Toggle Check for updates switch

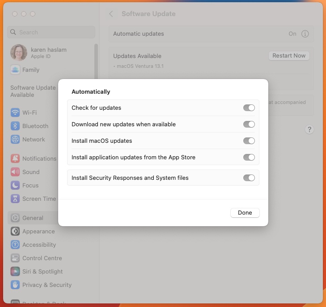pos(249,108)
